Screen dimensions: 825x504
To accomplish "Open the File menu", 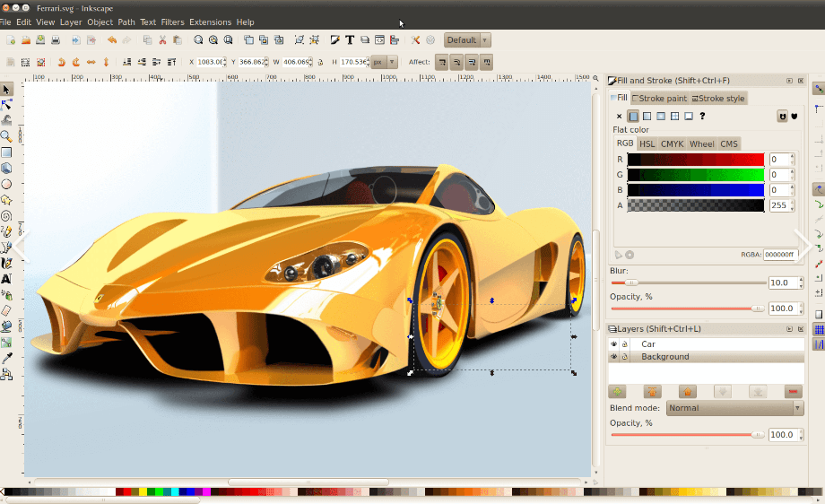I will tap(5, 22).
